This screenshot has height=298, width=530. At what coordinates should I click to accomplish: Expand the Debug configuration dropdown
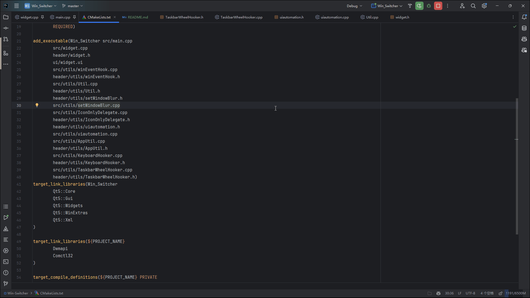click(354, 6)
